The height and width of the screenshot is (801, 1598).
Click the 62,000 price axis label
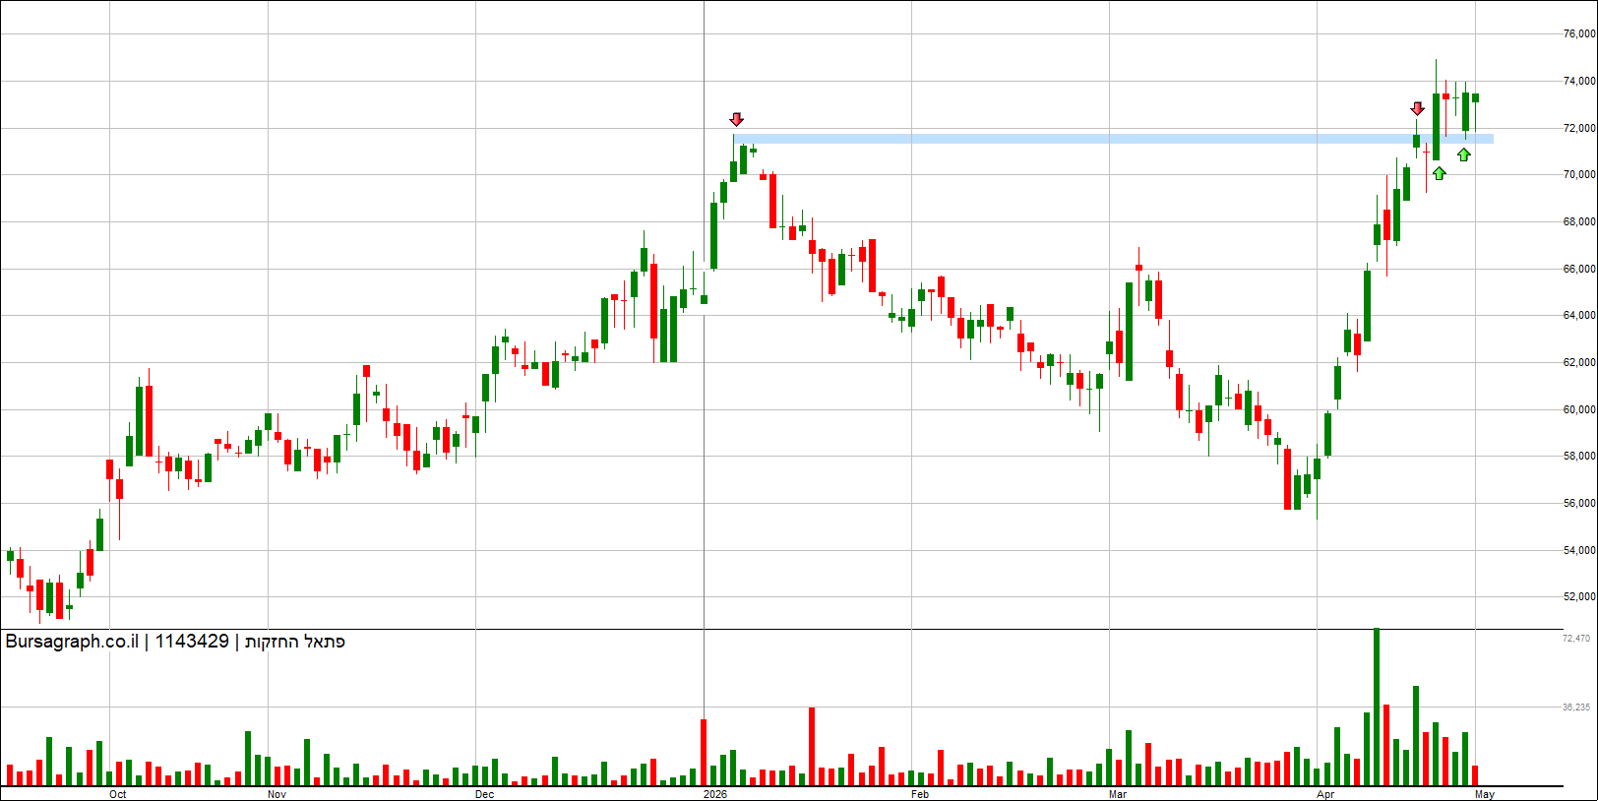point(1578,362)
